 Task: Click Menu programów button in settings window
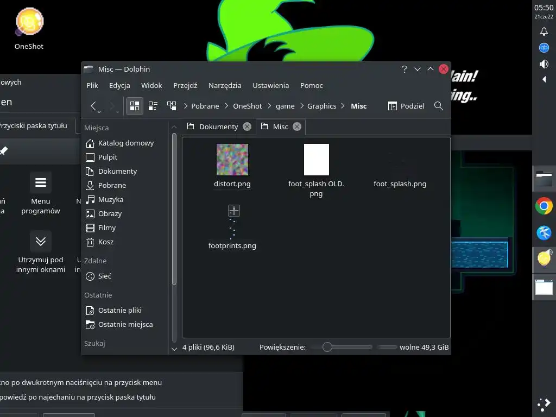click(40, 194)
